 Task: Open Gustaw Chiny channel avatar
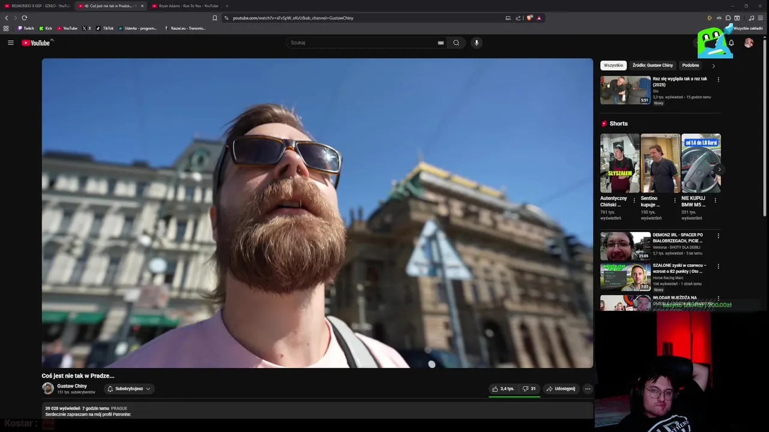(x=48, y=389)
